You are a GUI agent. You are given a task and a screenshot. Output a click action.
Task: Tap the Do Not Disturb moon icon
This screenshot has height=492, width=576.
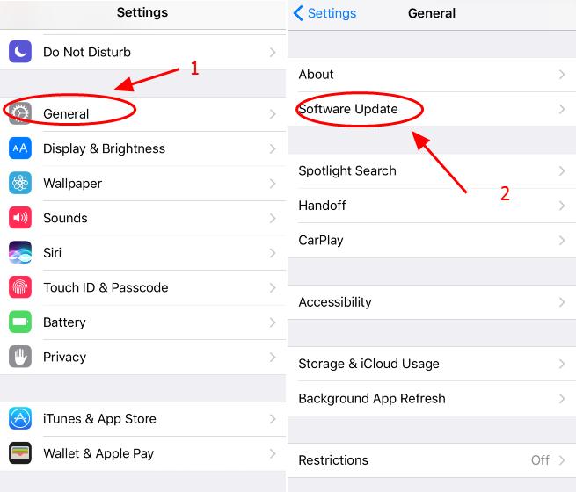pos(20,52)
